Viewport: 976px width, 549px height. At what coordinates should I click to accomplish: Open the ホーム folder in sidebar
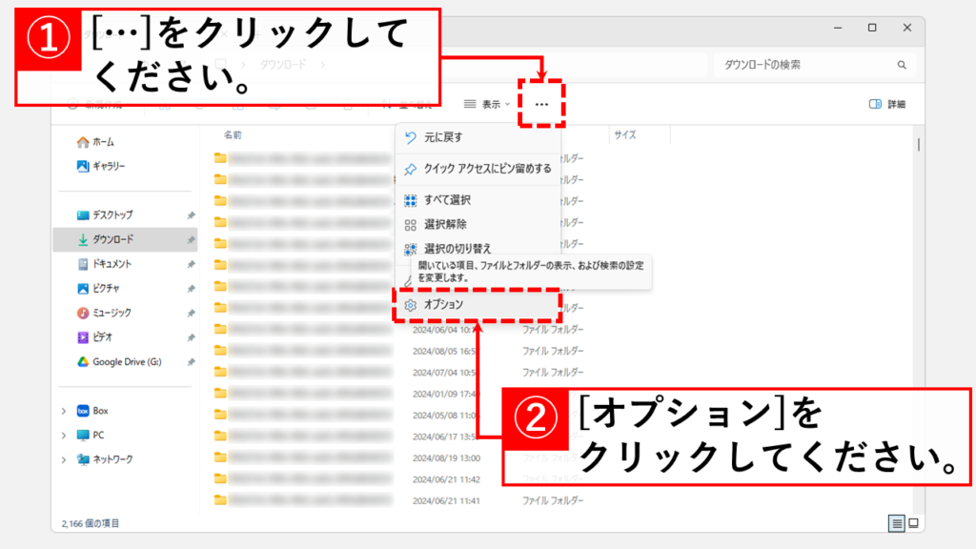[x=103, y=142]
